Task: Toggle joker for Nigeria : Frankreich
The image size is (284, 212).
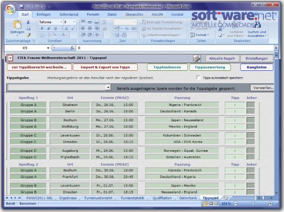Action: pos(251,105)
